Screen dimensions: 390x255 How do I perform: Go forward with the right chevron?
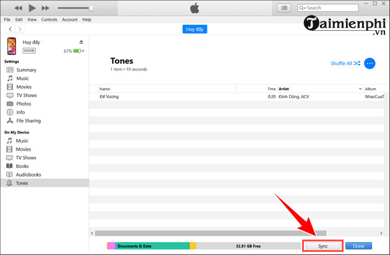(x=20, y=29)
